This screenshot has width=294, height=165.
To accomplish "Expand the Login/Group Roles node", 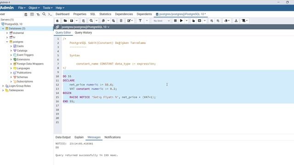I will click(3, 86).
